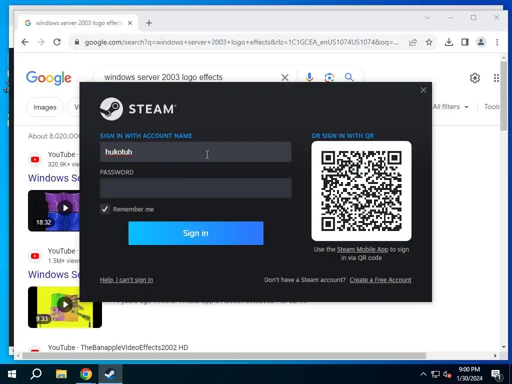Open network status in the tray
This screenshot has height=384, width=512.
435,374
